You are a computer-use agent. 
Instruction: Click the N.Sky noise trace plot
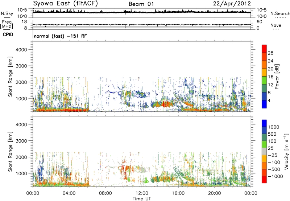click(x=142, y=13)
